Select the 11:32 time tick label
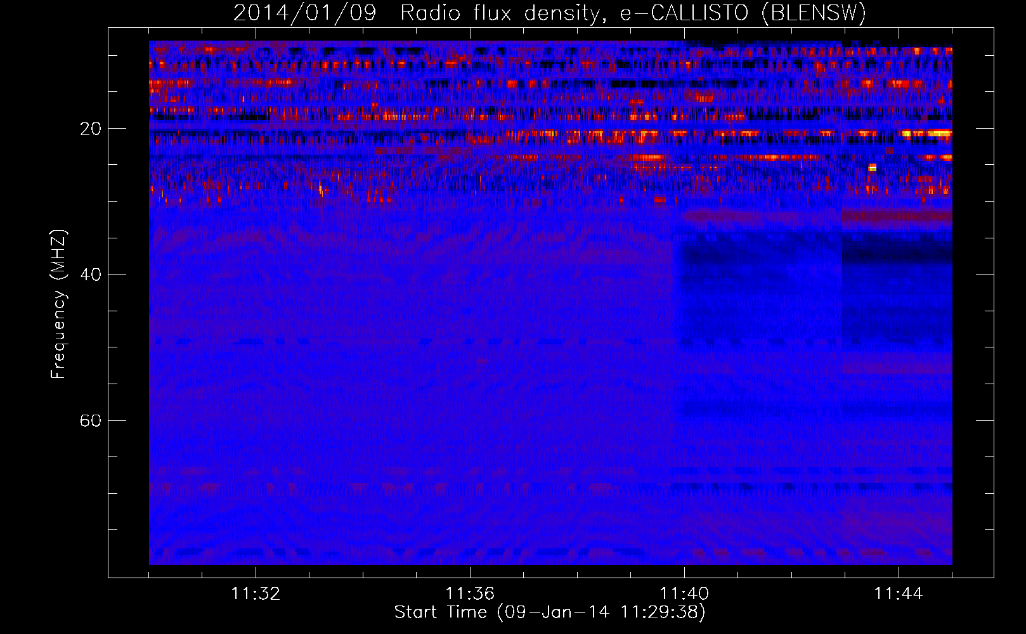Image resolution: width=1026 pixels, height=634 pixels. click(256, 594)
